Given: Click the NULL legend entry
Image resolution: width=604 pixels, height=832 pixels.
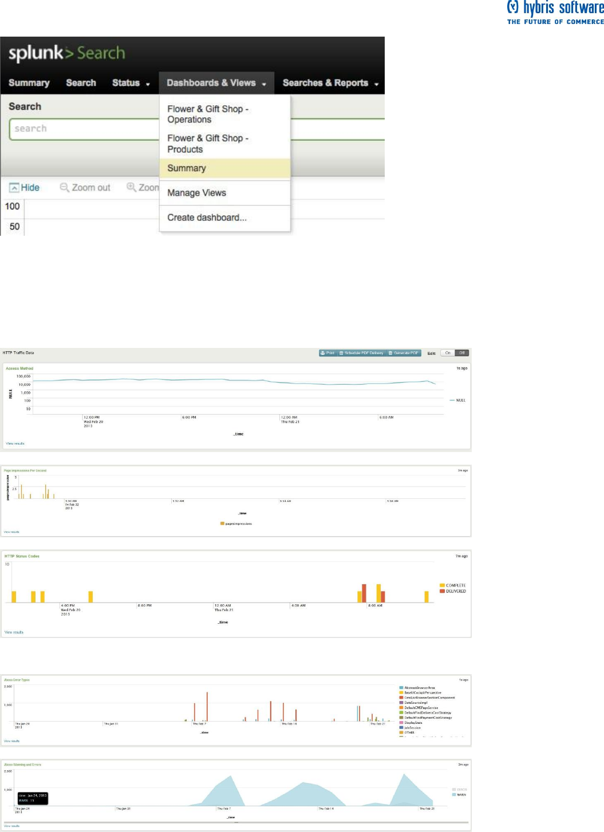Looking at the screenshot, I should (x=457, y=401).
